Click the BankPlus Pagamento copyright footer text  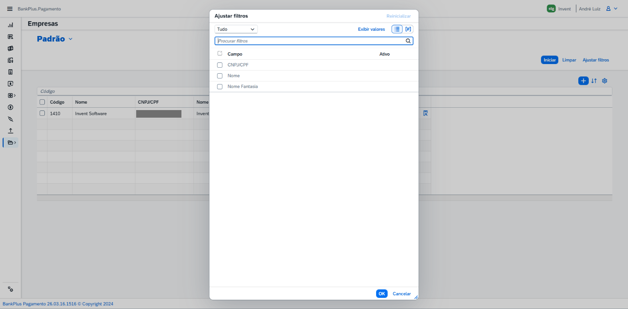(58, 304)
